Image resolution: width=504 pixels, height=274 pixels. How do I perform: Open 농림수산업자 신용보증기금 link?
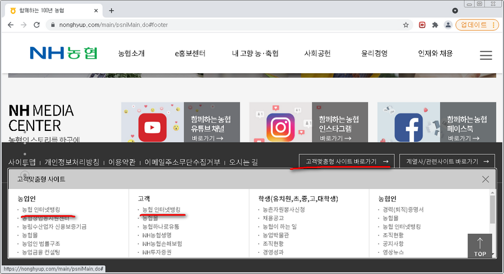tap(54, 227)
